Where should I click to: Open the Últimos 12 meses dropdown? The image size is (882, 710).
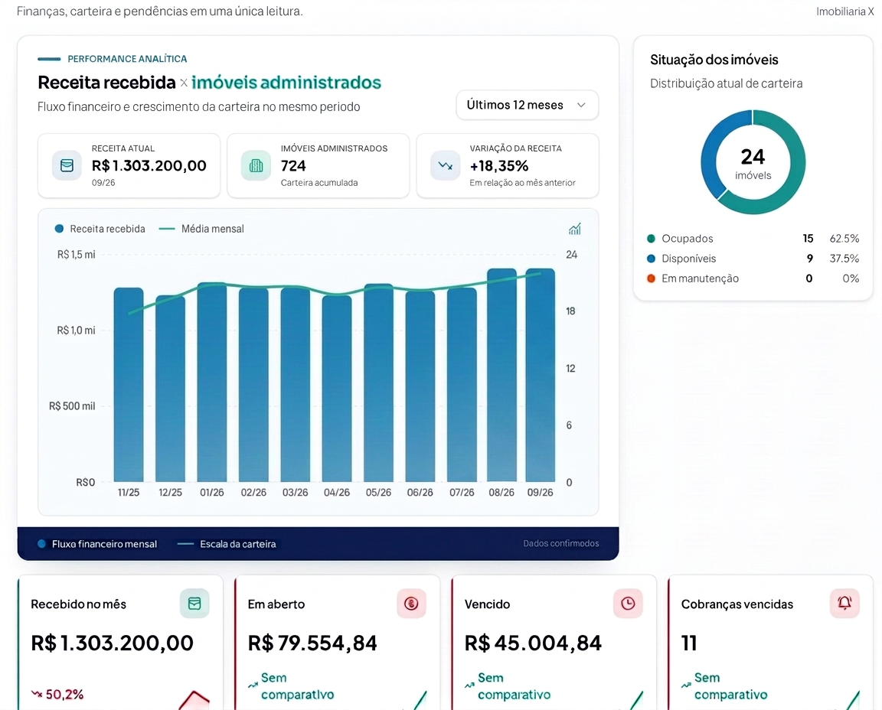coord(527,105)
